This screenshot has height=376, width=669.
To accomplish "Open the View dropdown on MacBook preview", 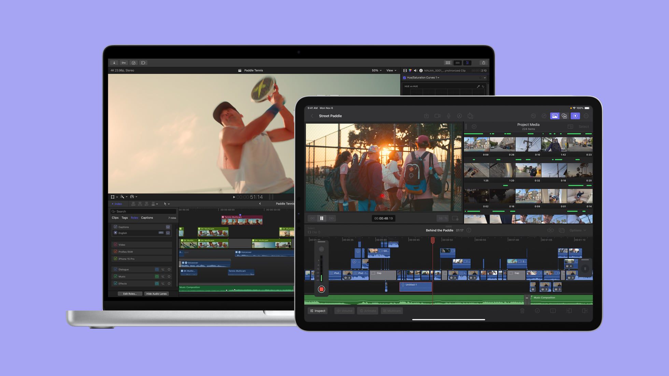I will point(391,70).
